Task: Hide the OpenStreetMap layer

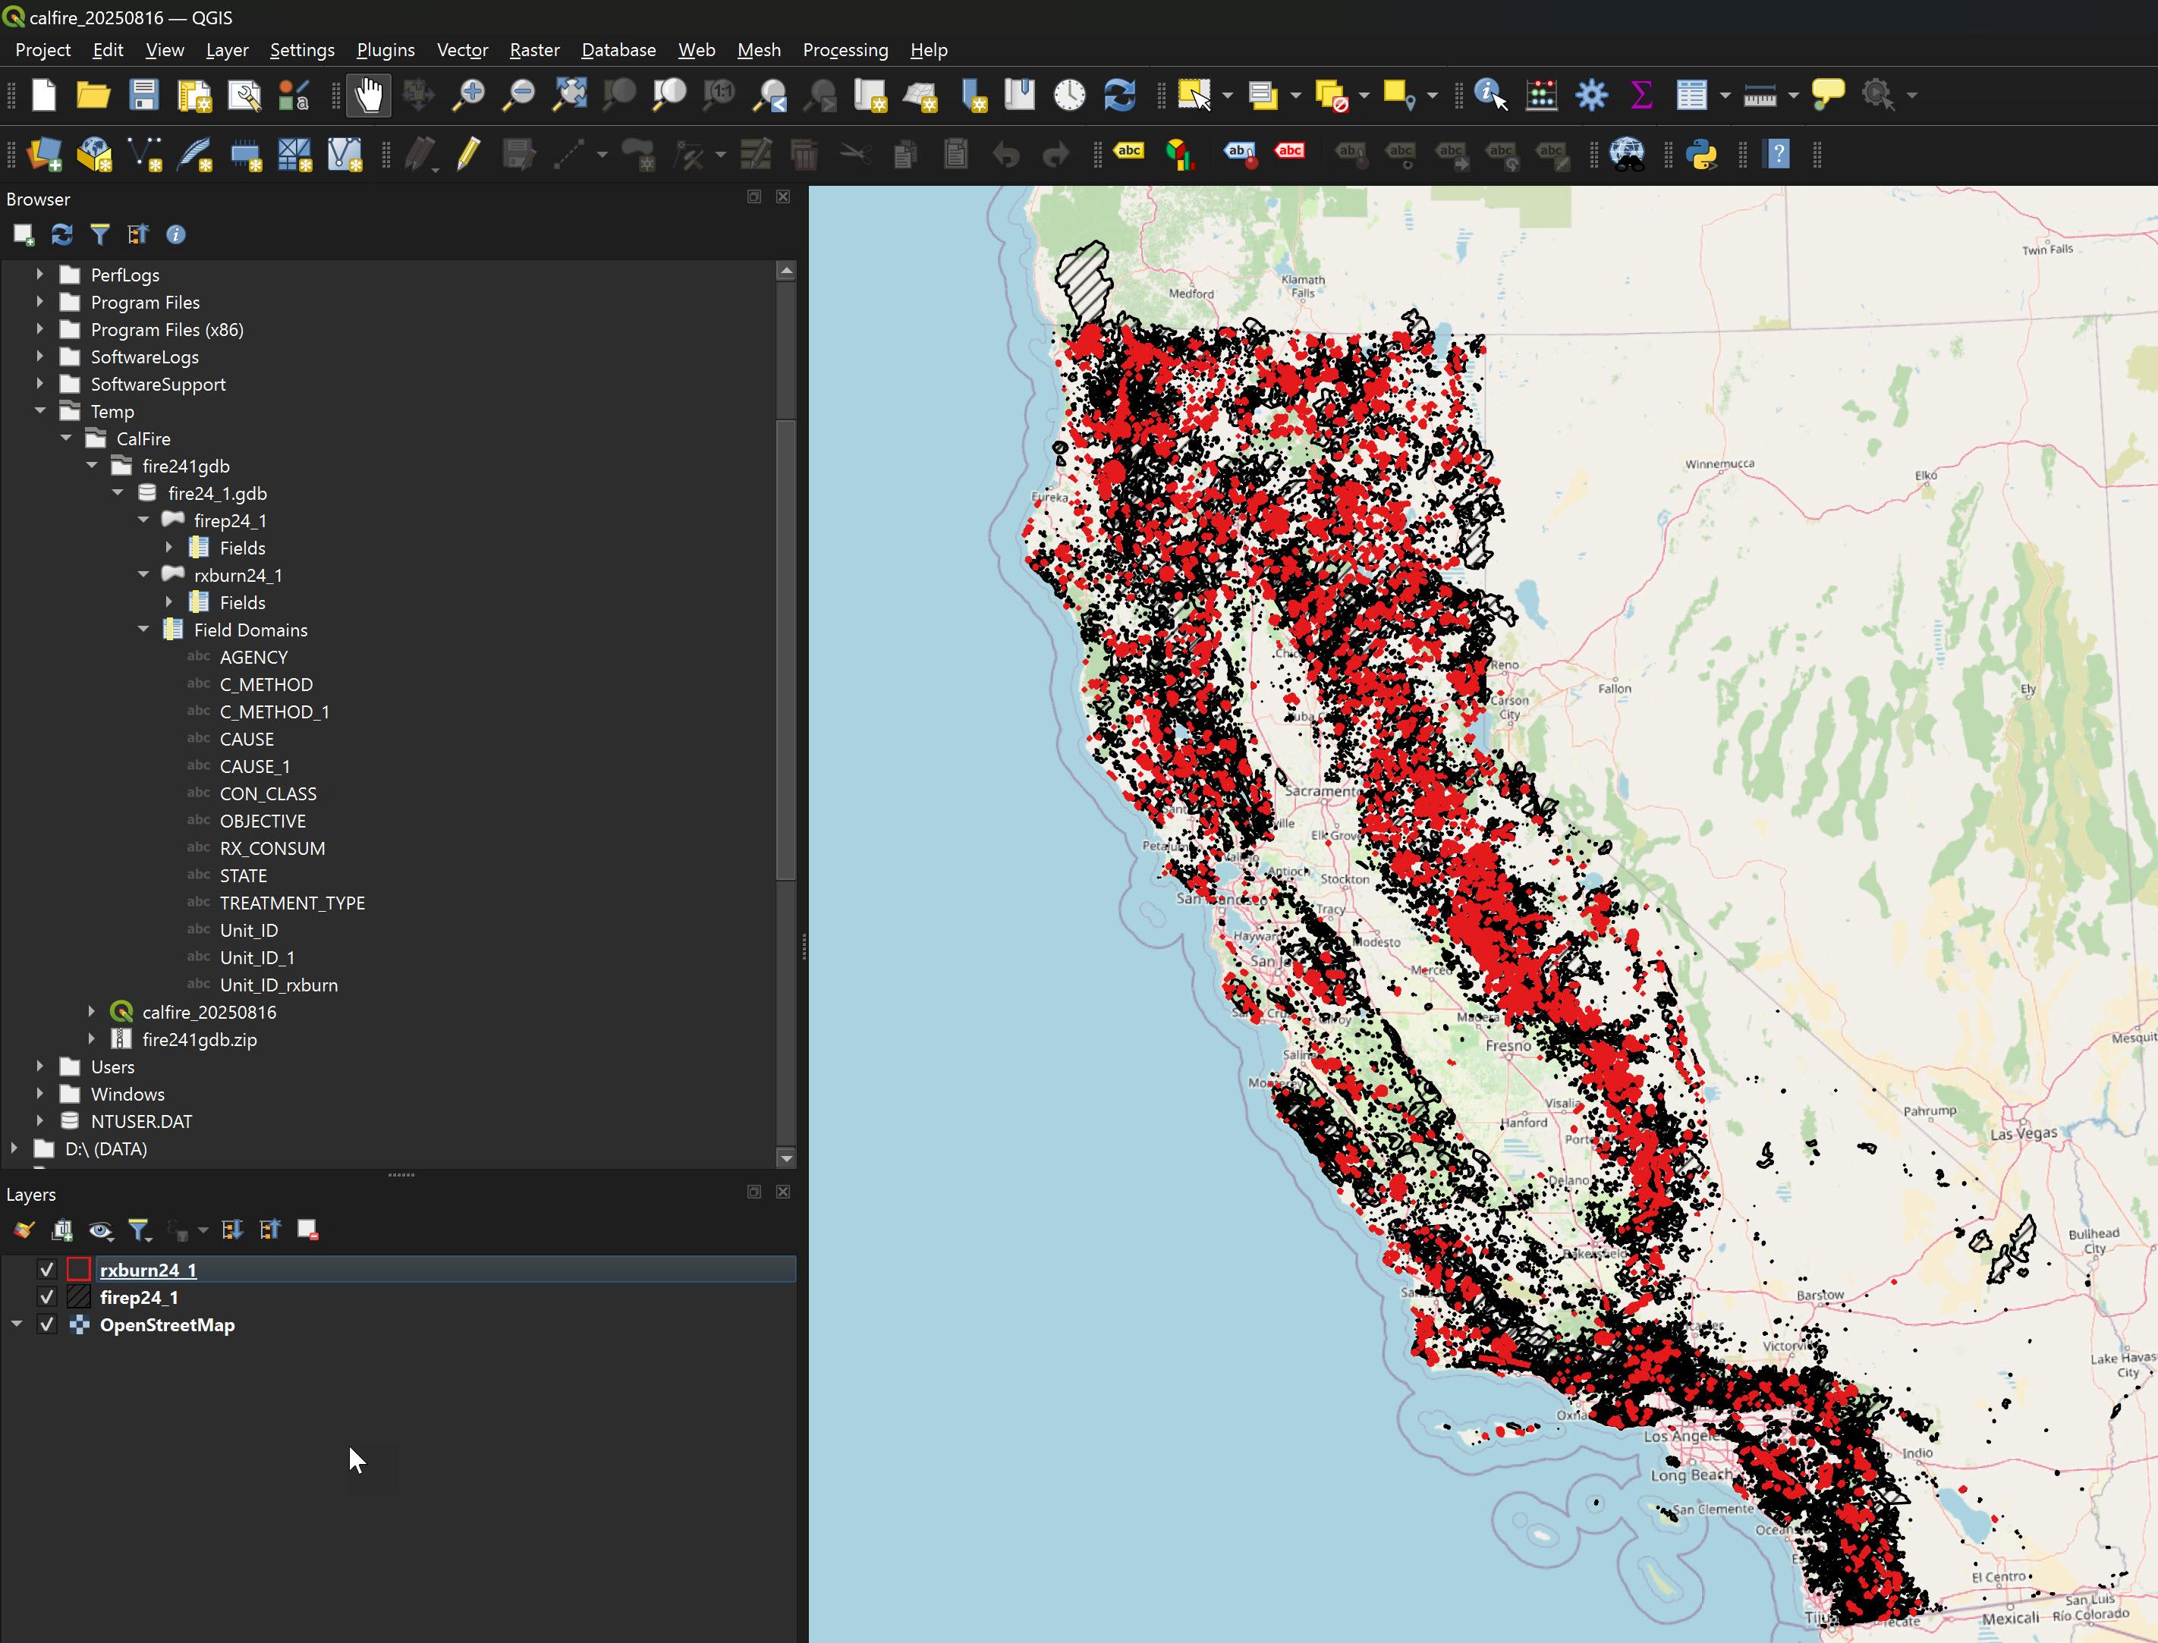Action: pos(47,1324)
